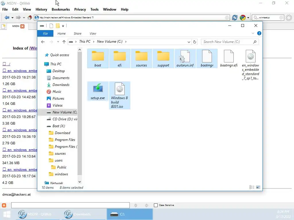Open Explorer help question mark icon
294x220 pixels.
[259, 33]
